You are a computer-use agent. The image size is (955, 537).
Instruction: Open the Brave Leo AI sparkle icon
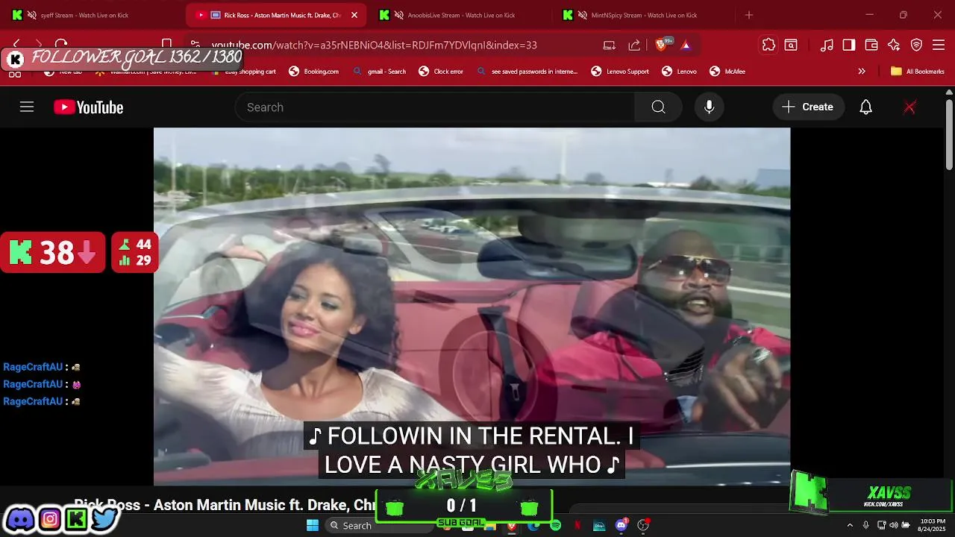(894, 45)
